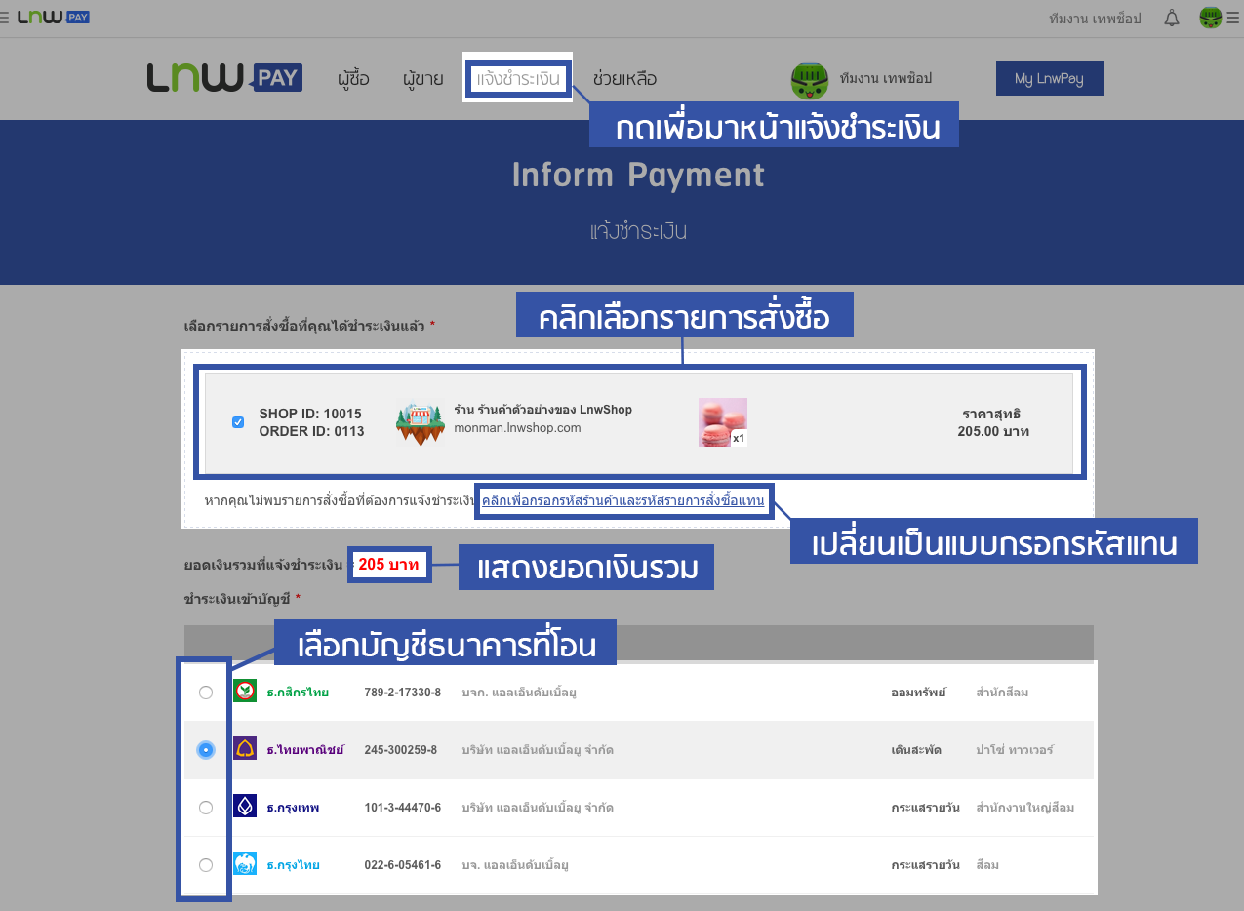
Task: Select the ธ.กรุงไทย radio button
Action: click(x=205, y=865)
